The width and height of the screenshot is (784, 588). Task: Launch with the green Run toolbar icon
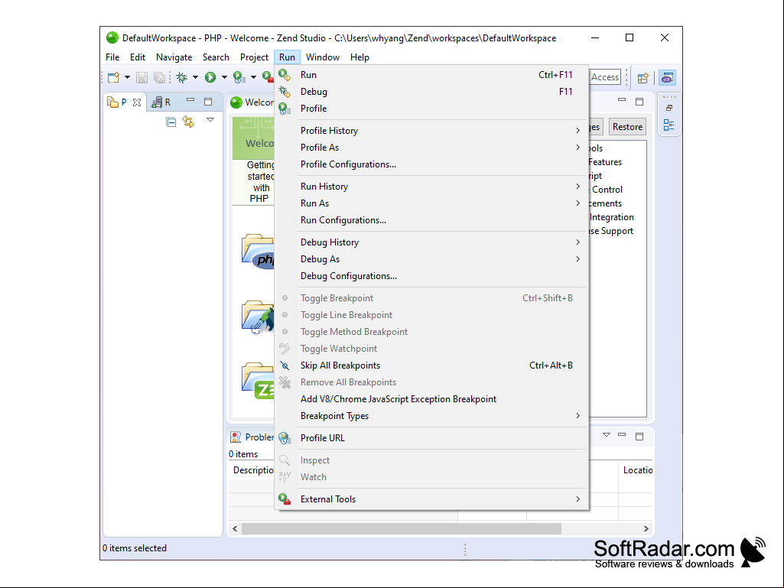[x=210, y=77]
